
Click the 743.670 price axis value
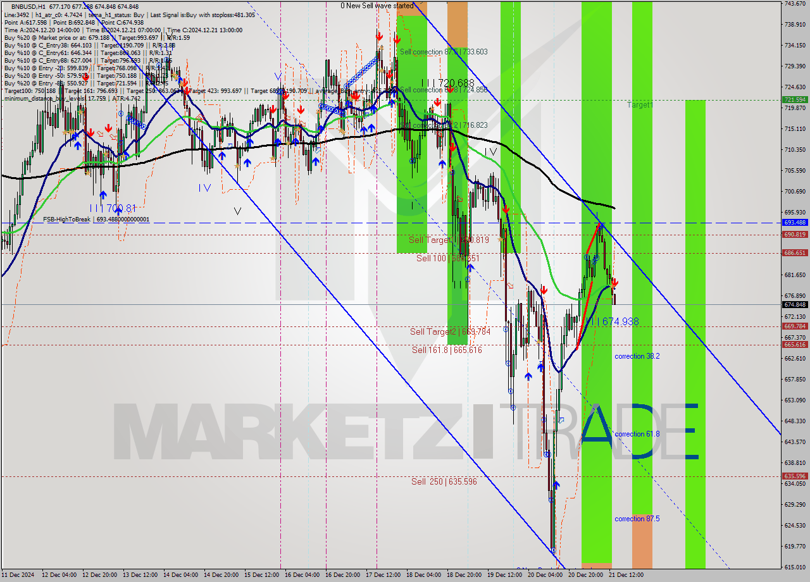tap(795, 4)
